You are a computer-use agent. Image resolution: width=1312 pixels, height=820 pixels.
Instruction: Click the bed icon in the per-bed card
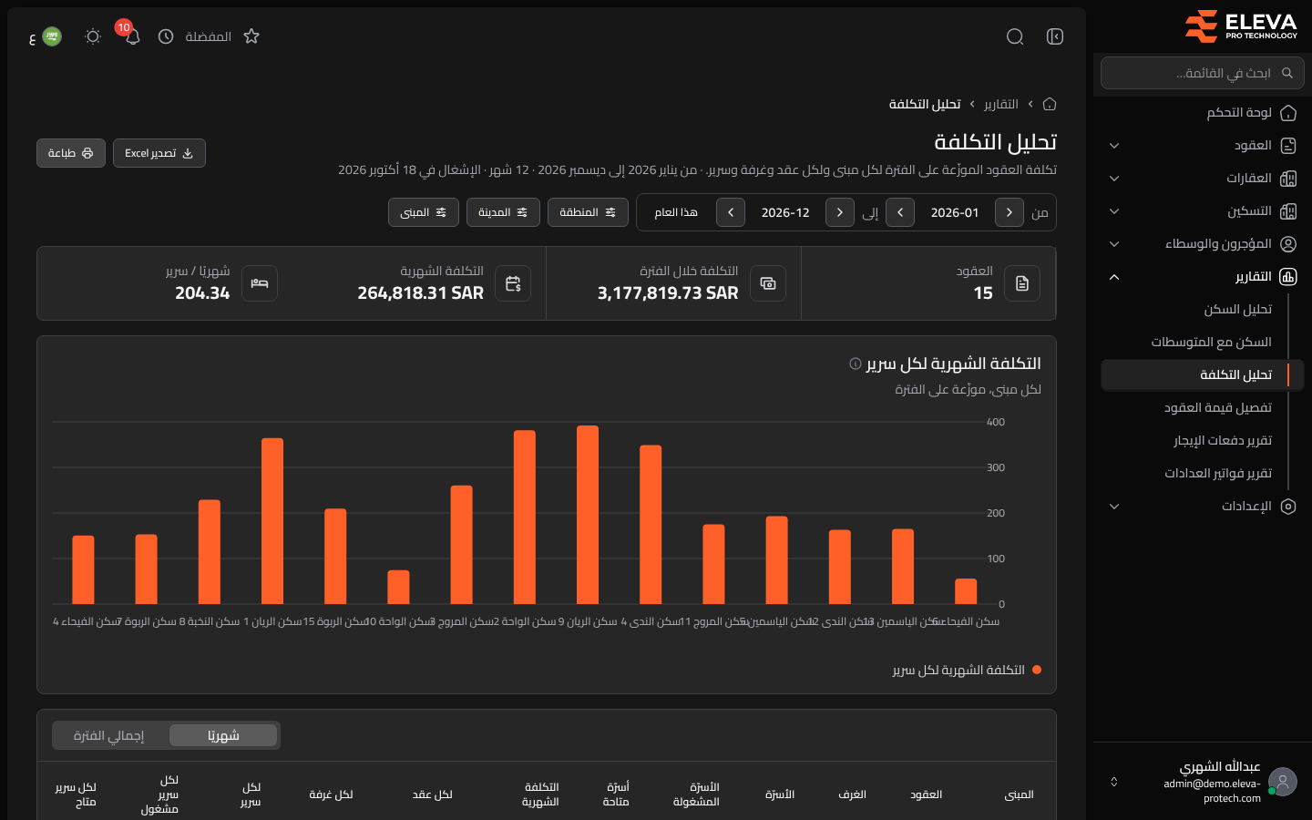[x=260, y=283]
